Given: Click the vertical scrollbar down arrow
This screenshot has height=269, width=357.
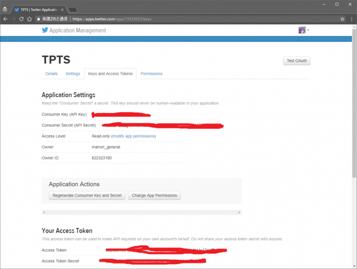Looking at the screenshot, I should (x=354, y=266).
